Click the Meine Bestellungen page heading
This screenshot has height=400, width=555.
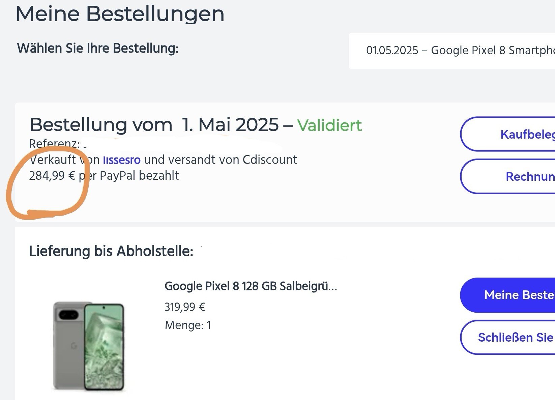(120, 14)
